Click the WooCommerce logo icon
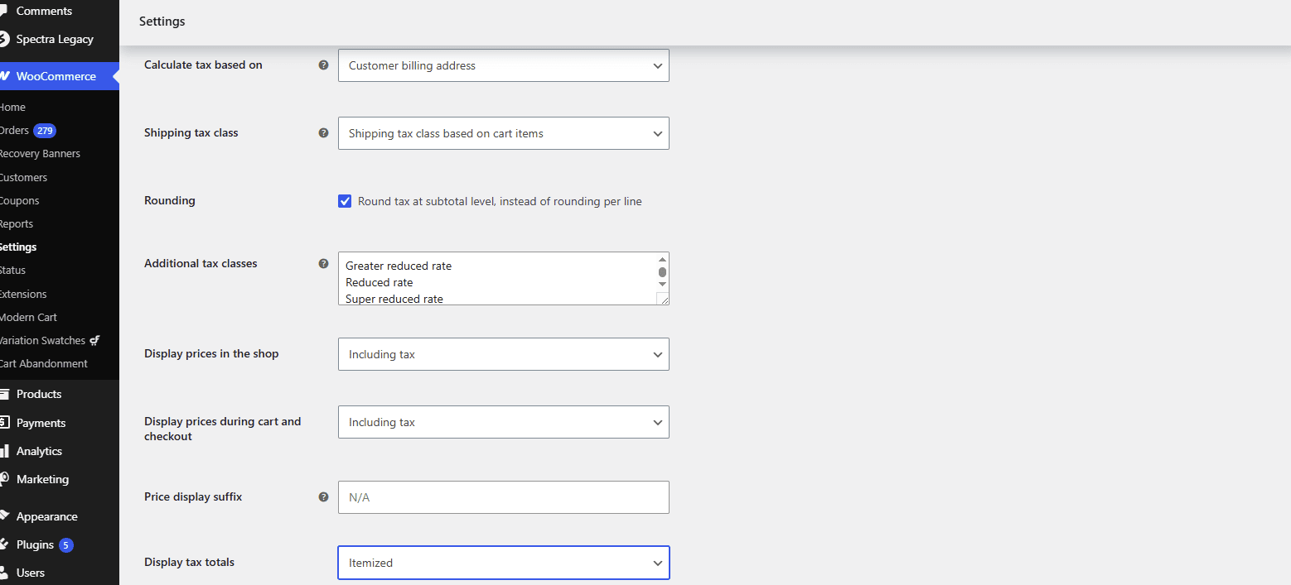 (x=4, y=76)
